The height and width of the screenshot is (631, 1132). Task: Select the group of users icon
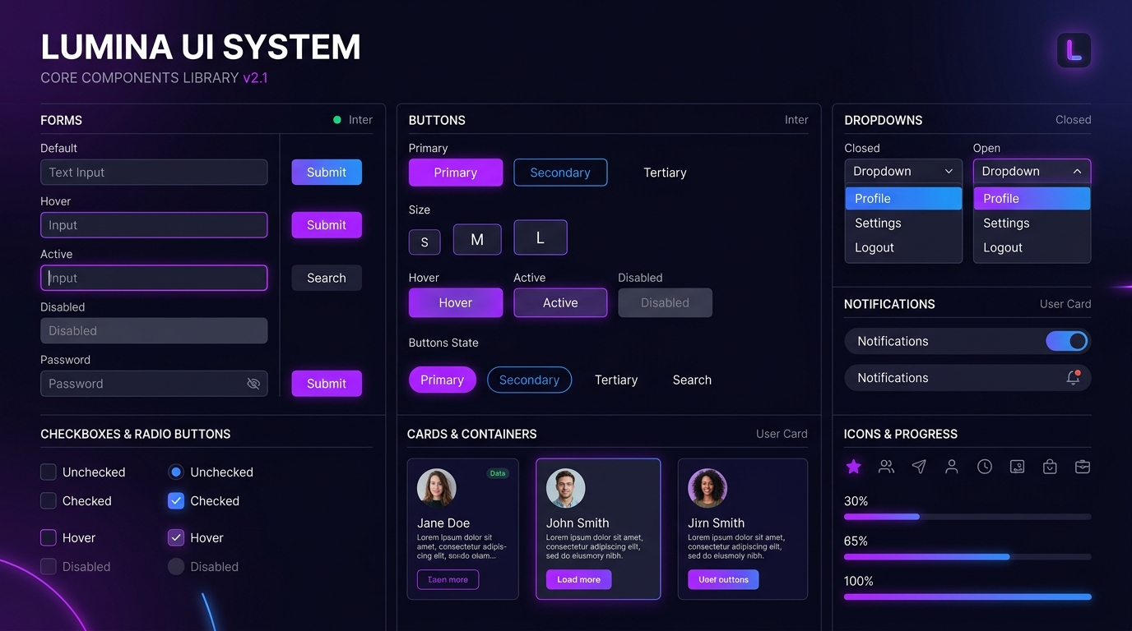pos(886,467)
